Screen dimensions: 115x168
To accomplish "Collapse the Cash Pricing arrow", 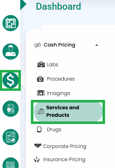I will click(x=97, y=45).
